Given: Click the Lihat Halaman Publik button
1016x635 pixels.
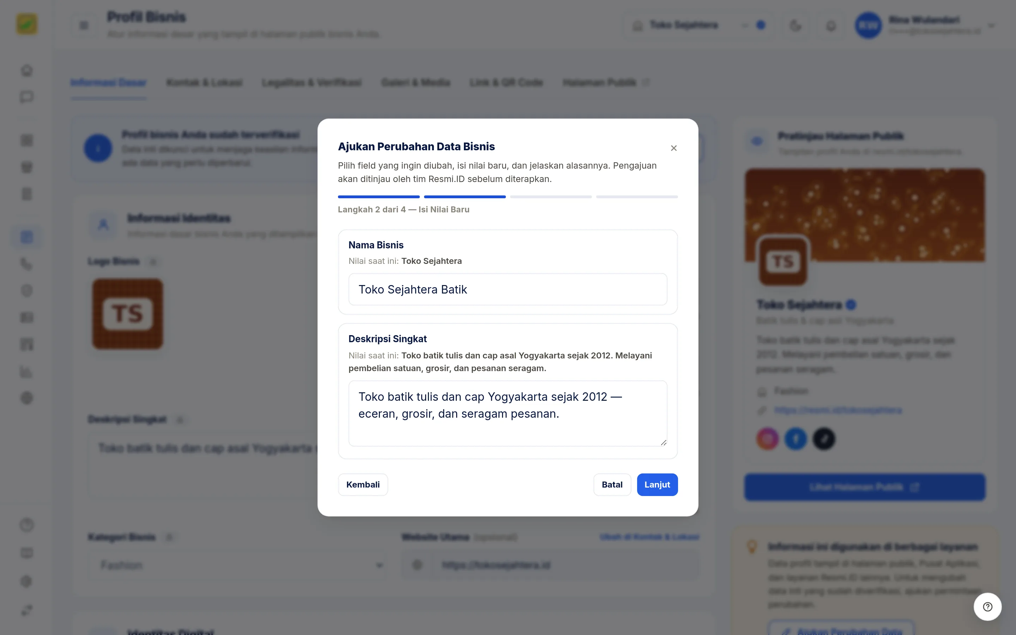Looking at the screenshot, I should [865, 487].
